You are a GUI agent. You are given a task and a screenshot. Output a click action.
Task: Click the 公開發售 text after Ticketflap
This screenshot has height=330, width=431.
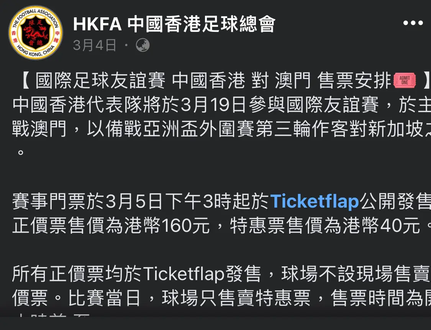(395, 201)
